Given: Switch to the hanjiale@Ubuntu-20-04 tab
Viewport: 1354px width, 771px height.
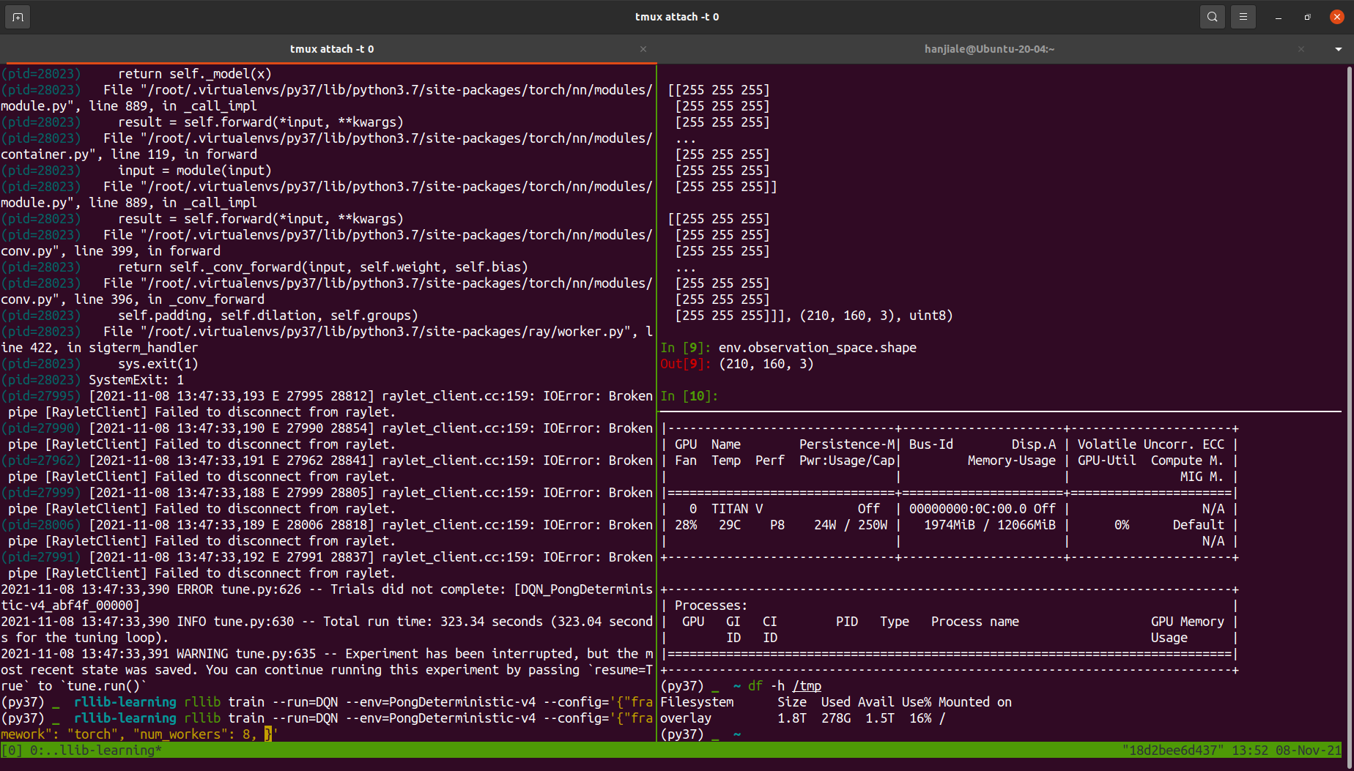Looking at the screenshot, I should (x=989, y=49).
